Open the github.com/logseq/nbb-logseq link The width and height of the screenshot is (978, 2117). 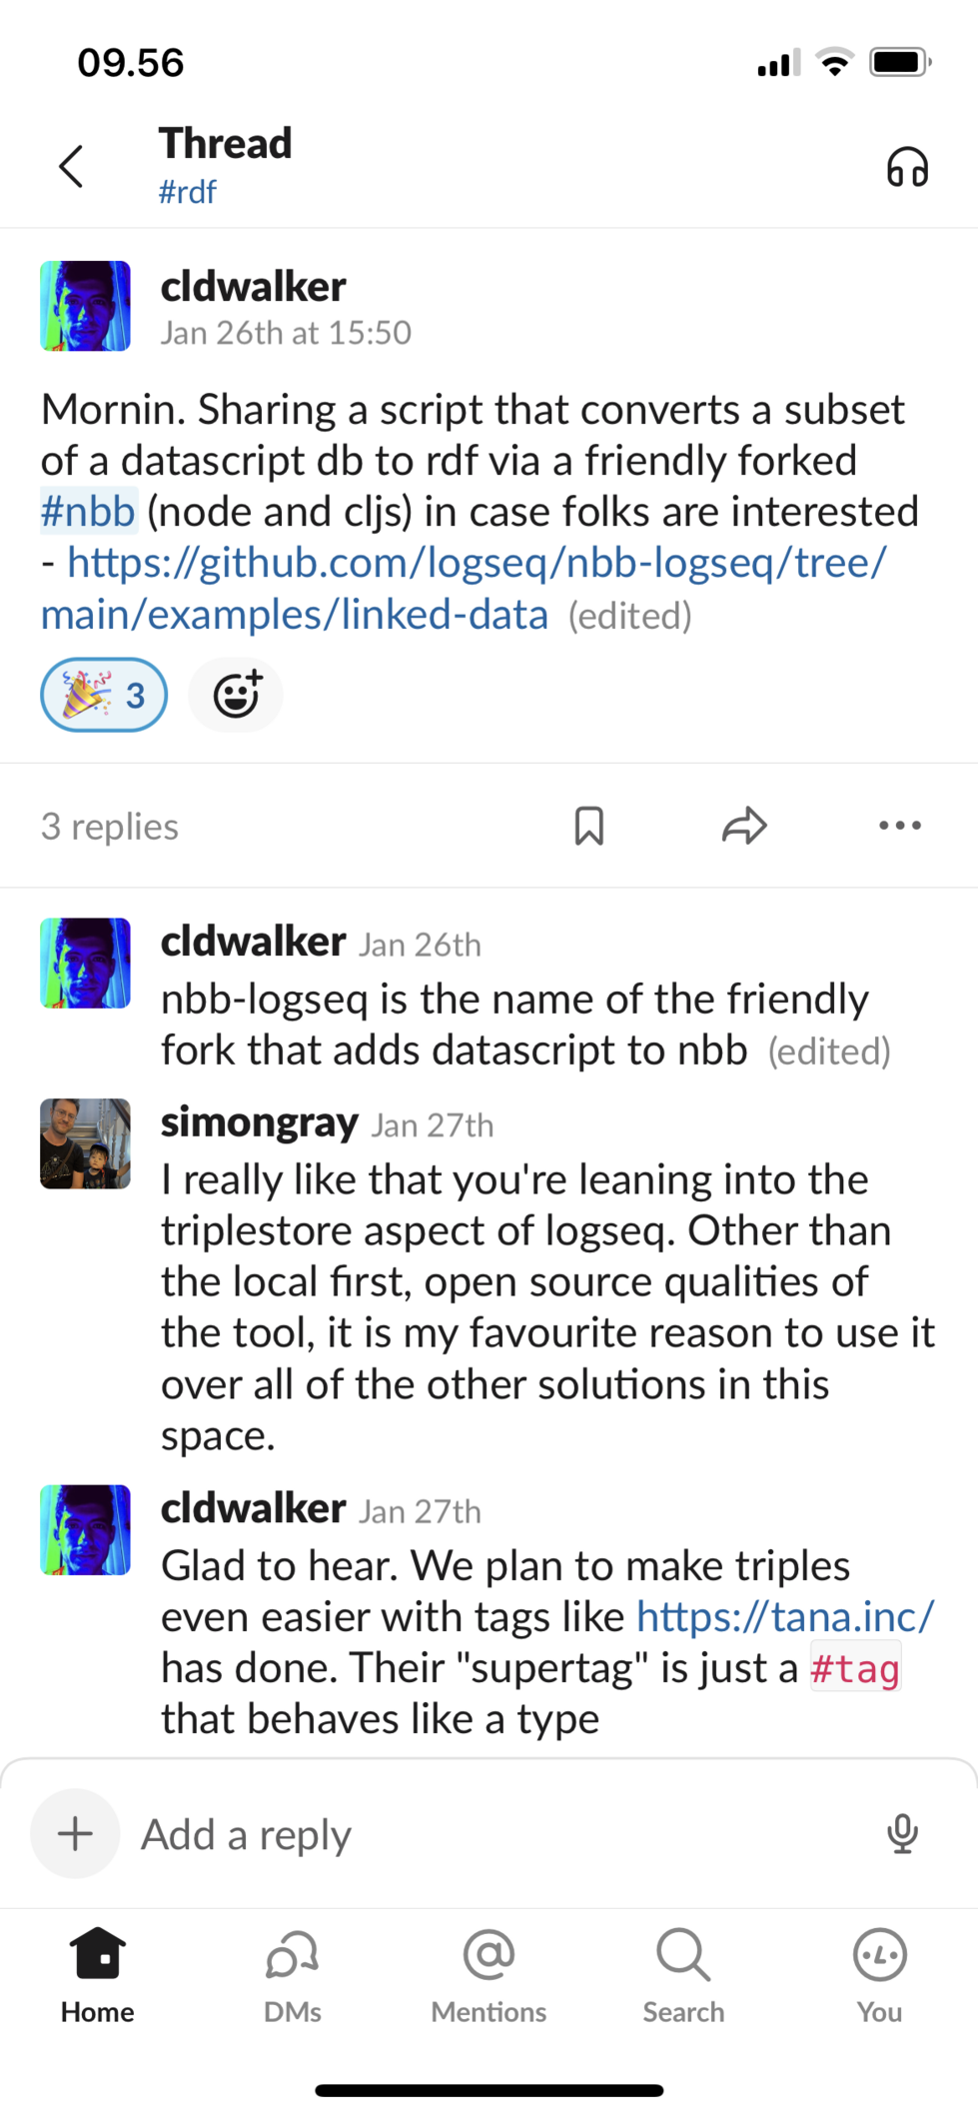[464, 589]
